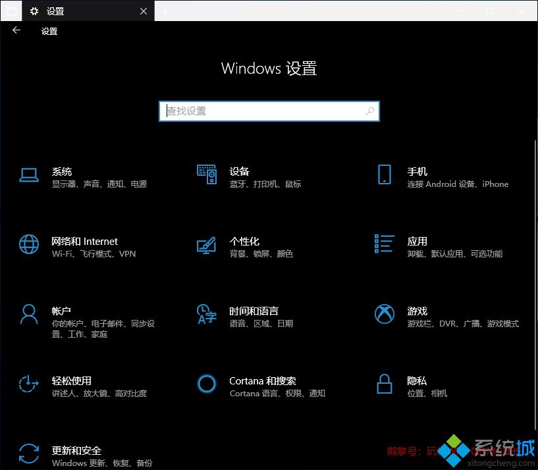538x470 pixels.
Task: Open the Update & Security sync icon
Action: coord(29,453)
